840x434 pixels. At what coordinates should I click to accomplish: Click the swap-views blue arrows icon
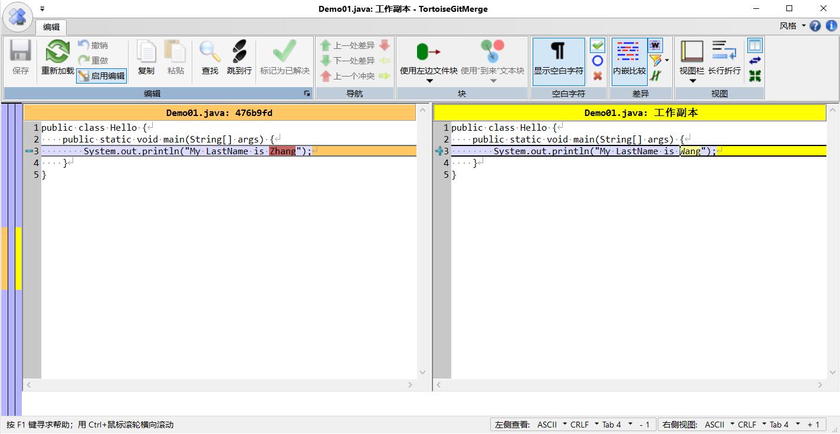coord(754,61)
